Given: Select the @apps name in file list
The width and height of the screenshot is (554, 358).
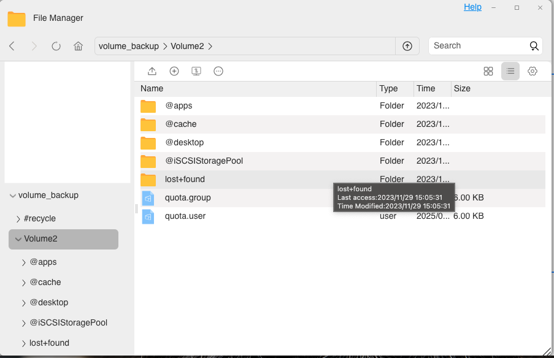Looking at the screenshot, I should point(179,105).
